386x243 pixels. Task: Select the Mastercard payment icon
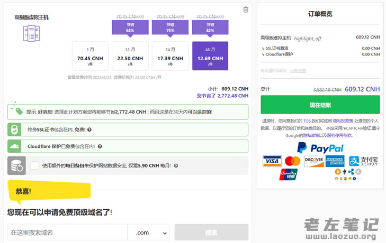292,161
